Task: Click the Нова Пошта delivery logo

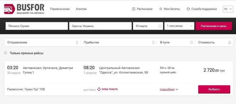Action: pos(107,89)
